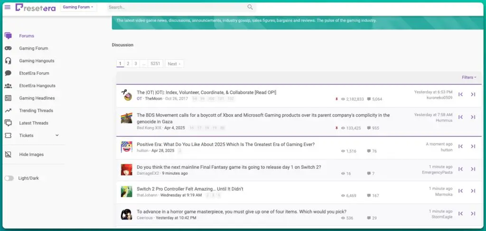Open the Final Fantasy Switch 2 thread

(229, 167)
